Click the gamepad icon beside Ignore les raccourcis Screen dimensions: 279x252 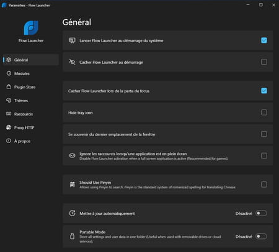[72, 155]
